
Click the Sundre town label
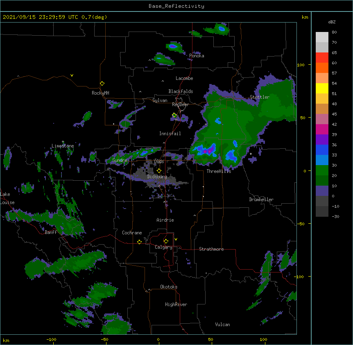(x=120, y=160)
